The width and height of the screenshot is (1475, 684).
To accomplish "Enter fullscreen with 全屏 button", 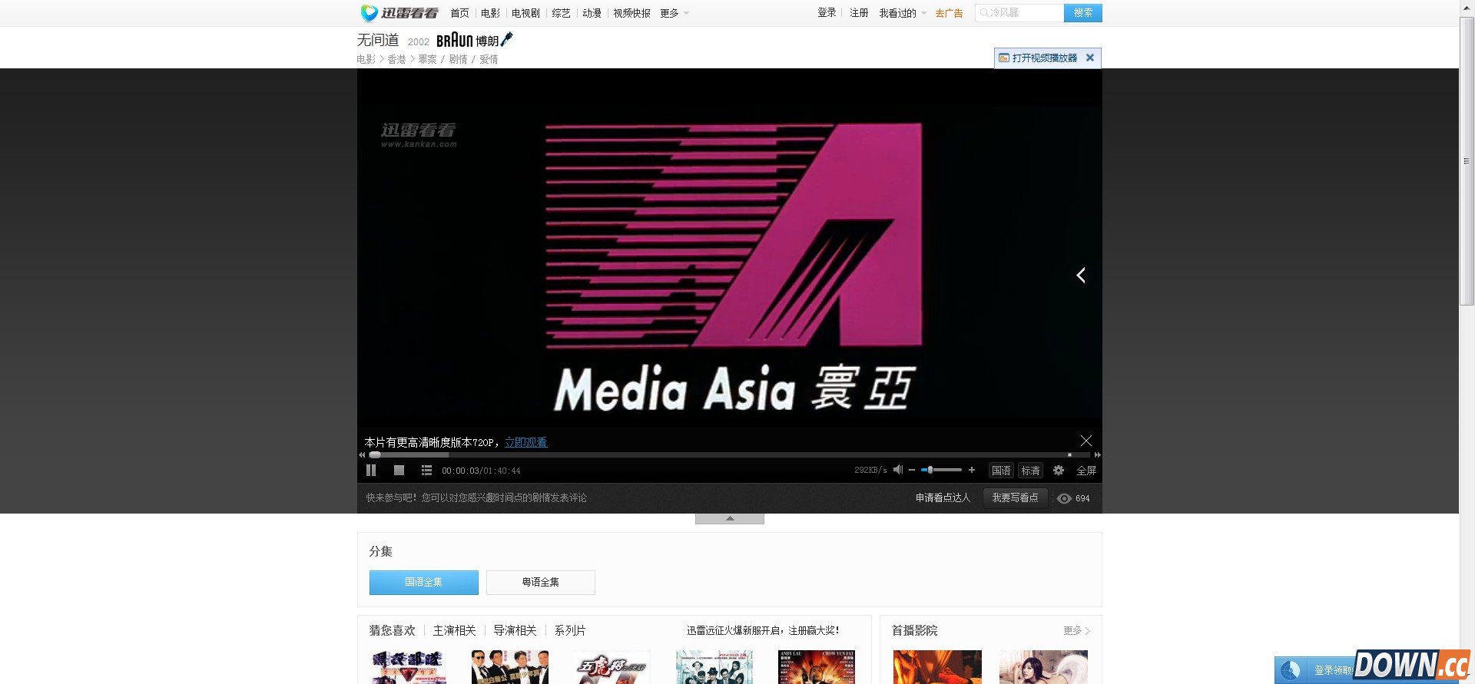I will pyautogui.click(x=1086, y=471).
